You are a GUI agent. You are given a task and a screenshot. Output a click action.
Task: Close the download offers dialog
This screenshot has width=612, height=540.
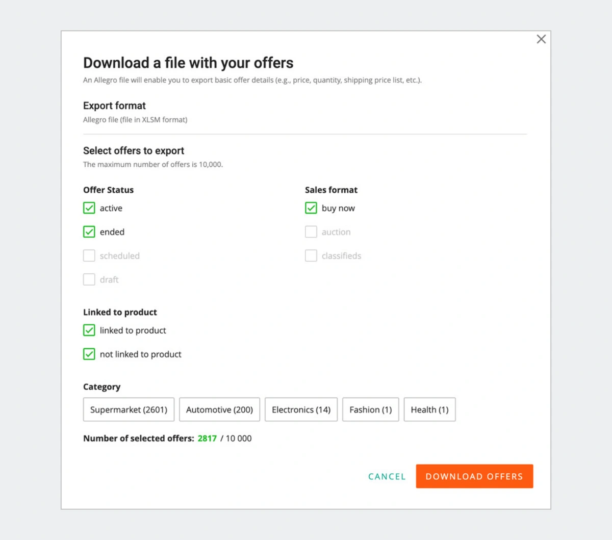541,39
